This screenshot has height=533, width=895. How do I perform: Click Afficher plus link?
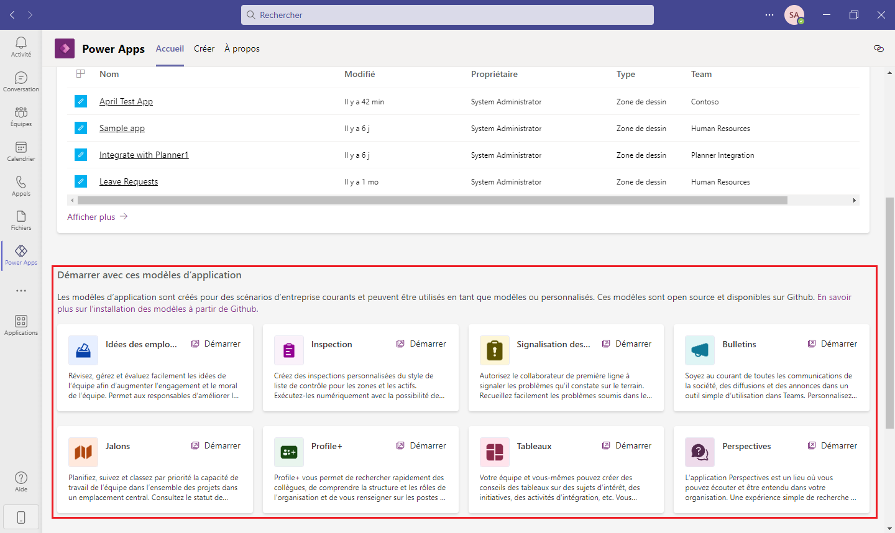[98, 217]
